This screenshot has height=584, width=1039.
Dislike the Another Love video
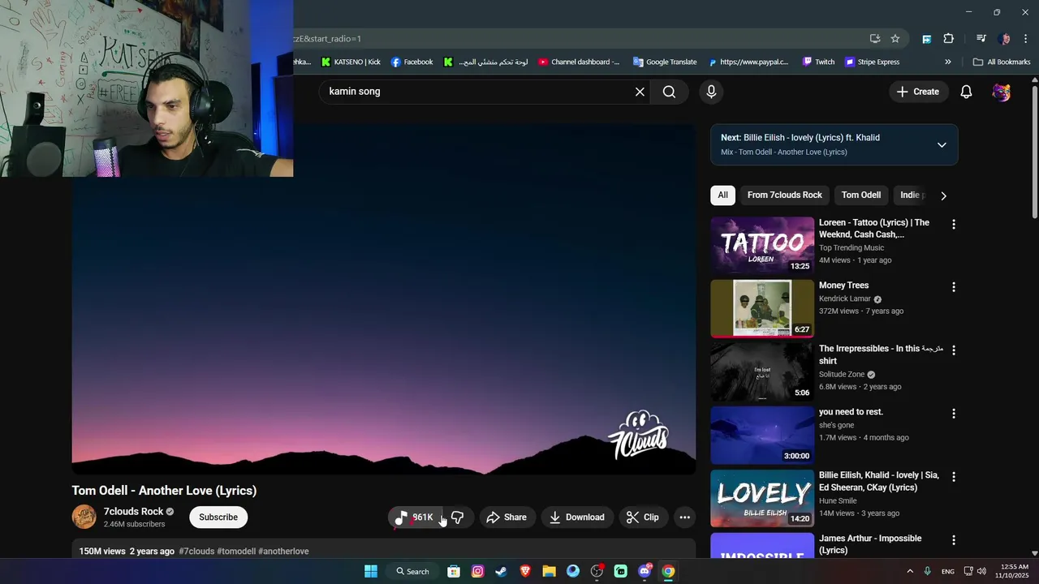458,517
